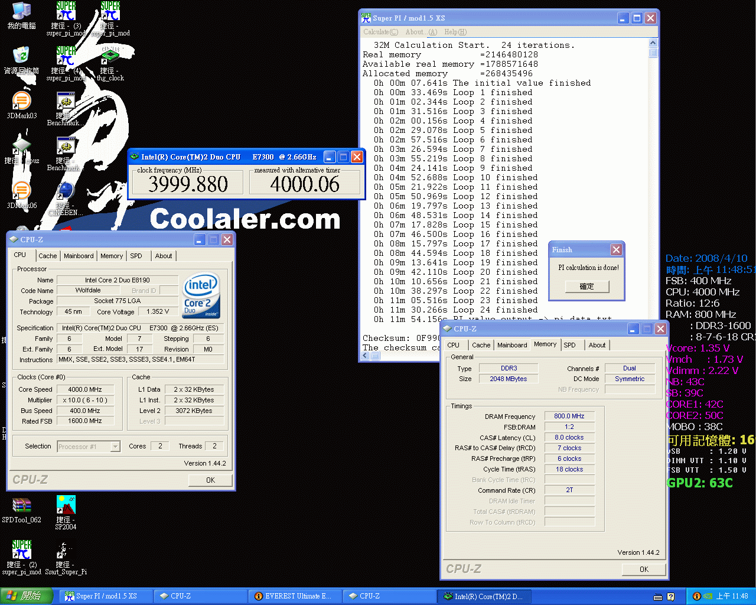Click the CAS# Latency value 8.0 clocks
756x605 pixels.
(569, 437)
